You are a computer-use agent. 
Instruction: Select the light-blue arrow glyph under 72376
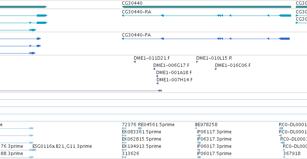124,128
